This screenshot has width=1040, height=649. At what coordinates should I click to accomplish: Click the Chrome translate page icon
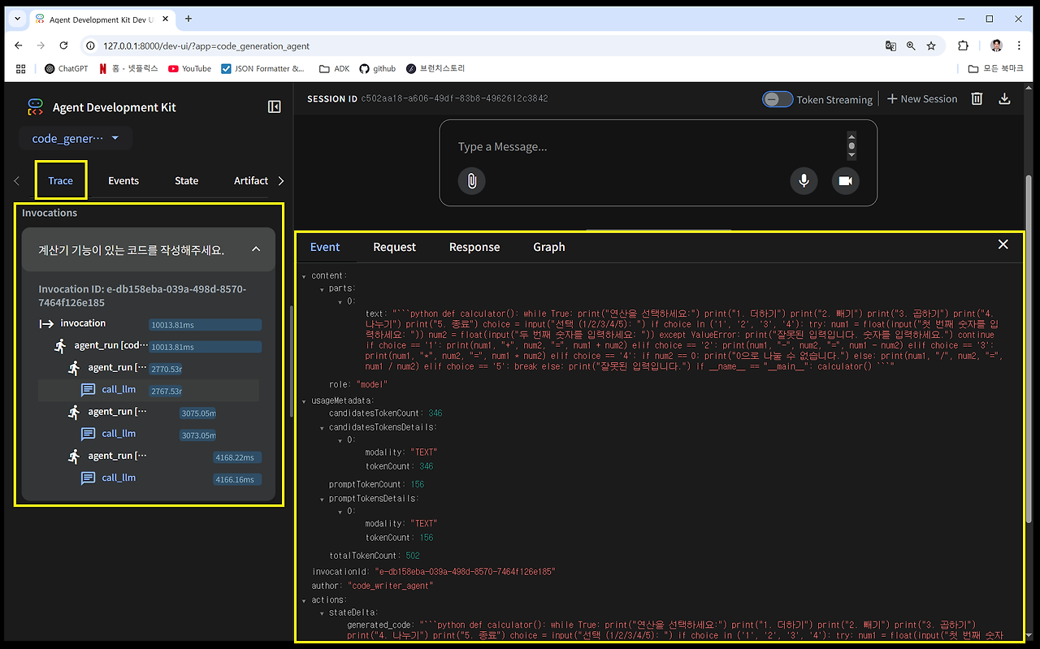(x=890, y=46)
